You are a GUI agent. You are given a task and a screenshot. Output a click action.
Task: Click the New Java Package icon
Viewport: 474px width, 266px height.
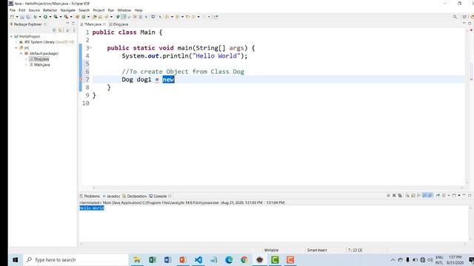pos(77,17)
